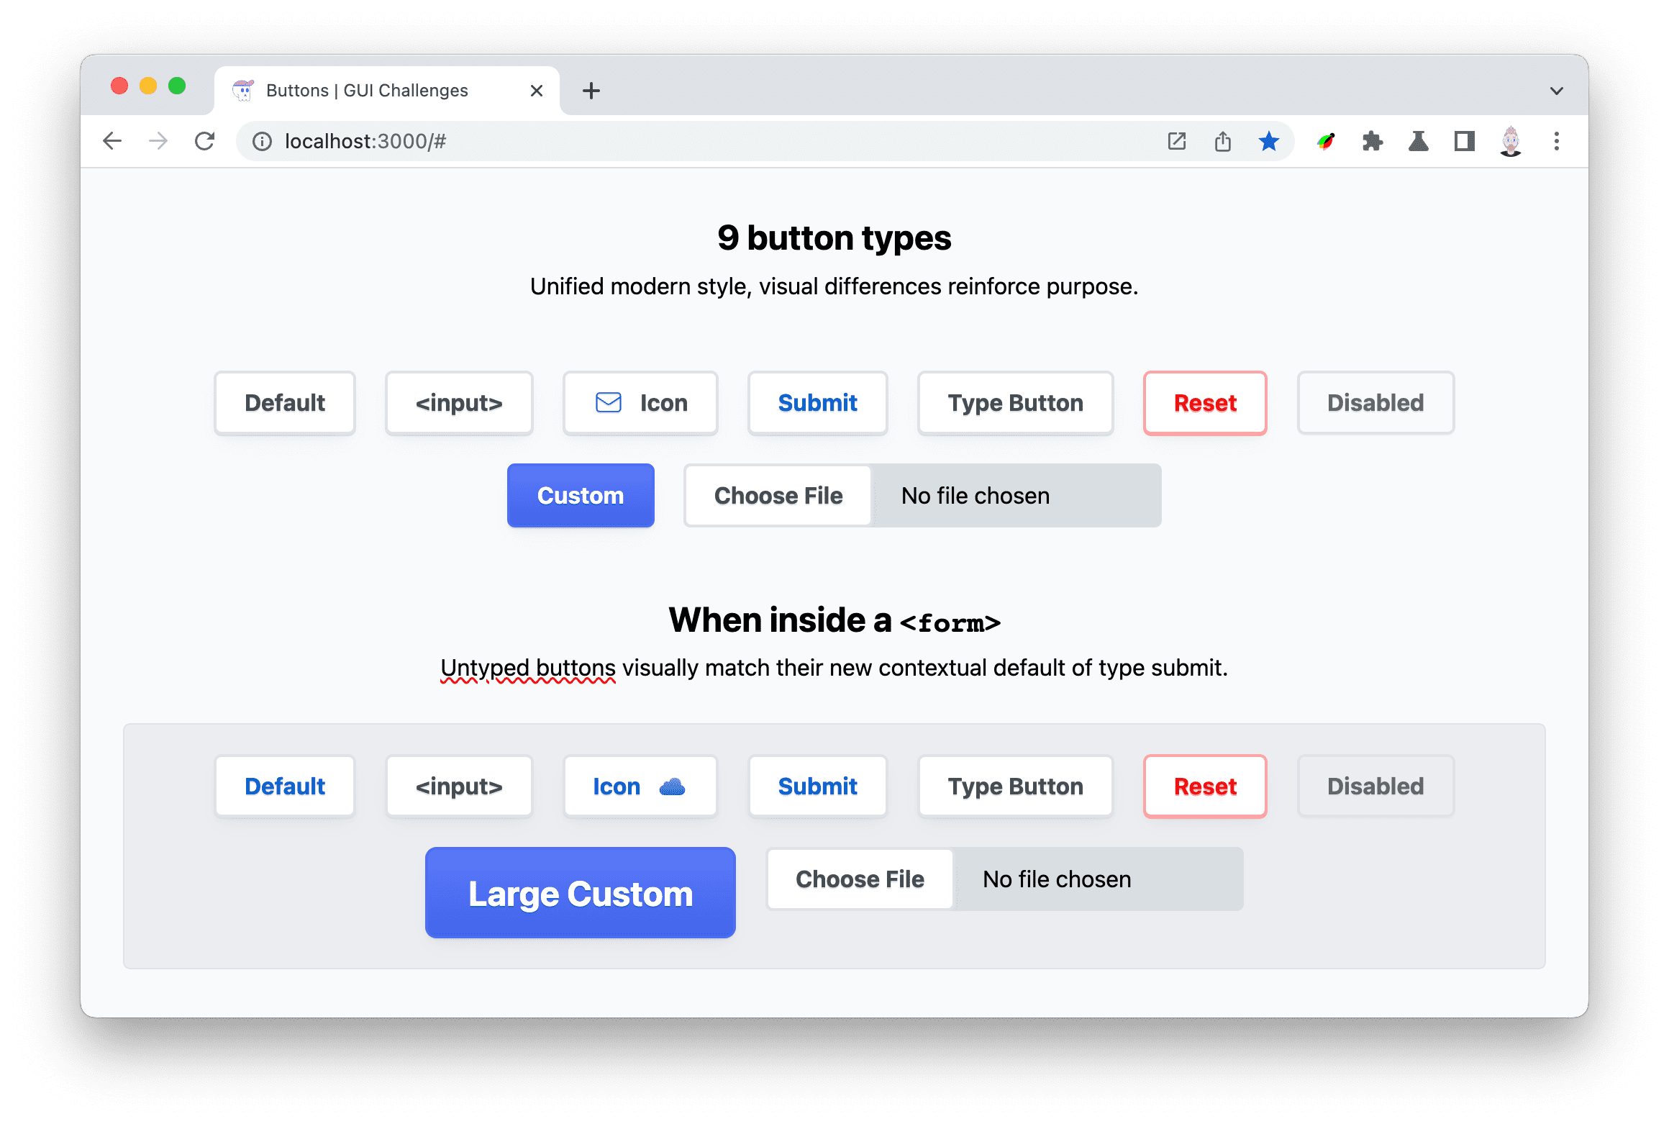The height and width of the screenshot is (1124, 1669).
Task: Click the browser extensions puzzle icon
Action: pyautogui.click(x=1372, y=140)
